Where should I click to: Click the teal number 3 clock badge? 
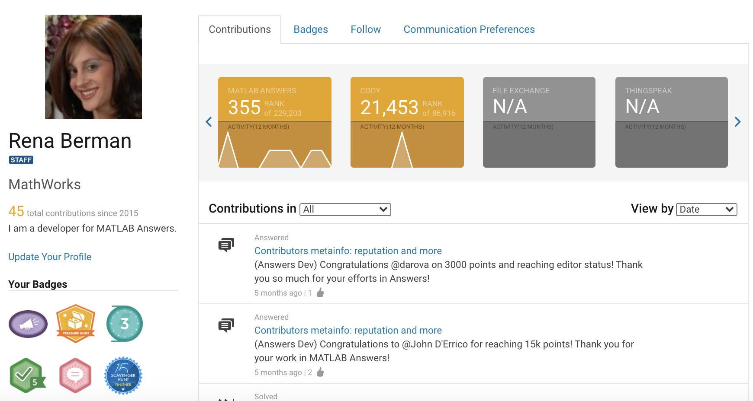(125, 324)
